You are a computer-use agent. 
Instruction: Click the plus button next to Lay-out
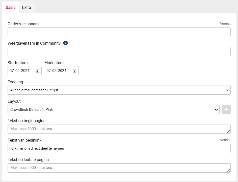point(226,110)
